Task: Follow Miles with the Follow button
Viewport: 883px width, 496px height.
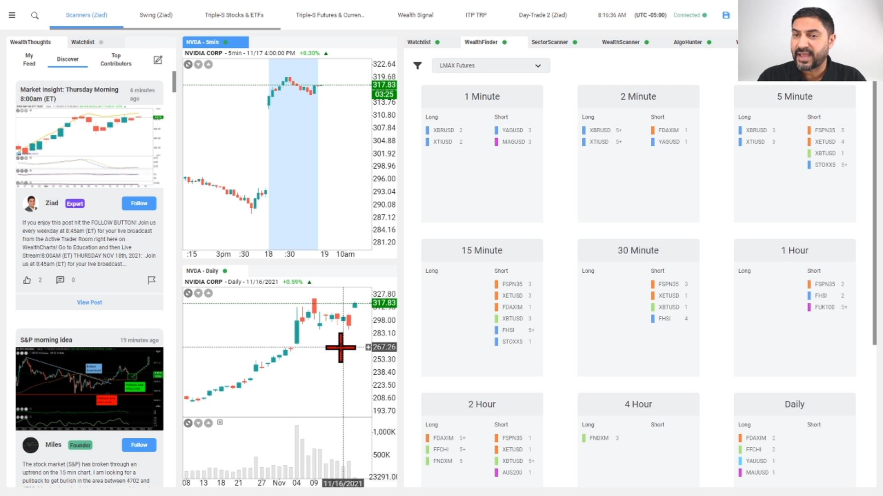Action: pos(139,445)
